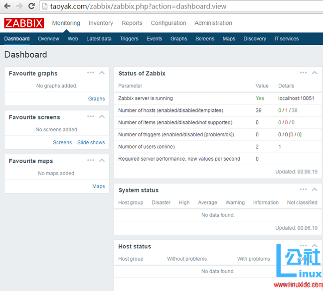Open the System status widget options menu
This screenshot has height=291, width=323.
click(303, 190)
